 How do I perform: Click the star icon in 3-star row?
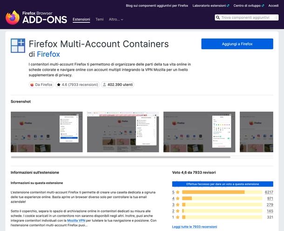pyautogui.click(x=178, y=205)
